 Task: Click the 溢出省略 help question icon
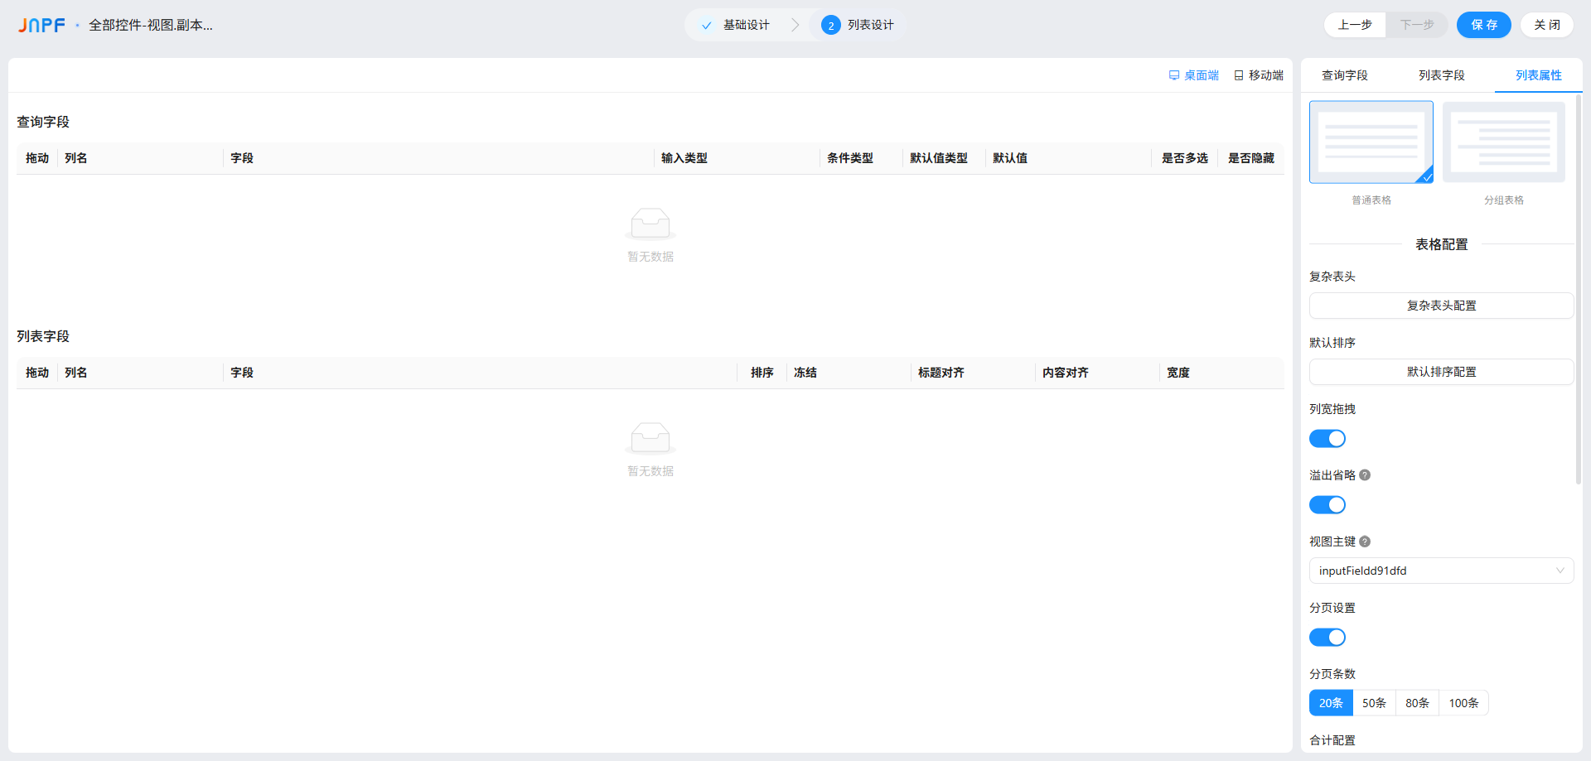[x=1365, y=475]
